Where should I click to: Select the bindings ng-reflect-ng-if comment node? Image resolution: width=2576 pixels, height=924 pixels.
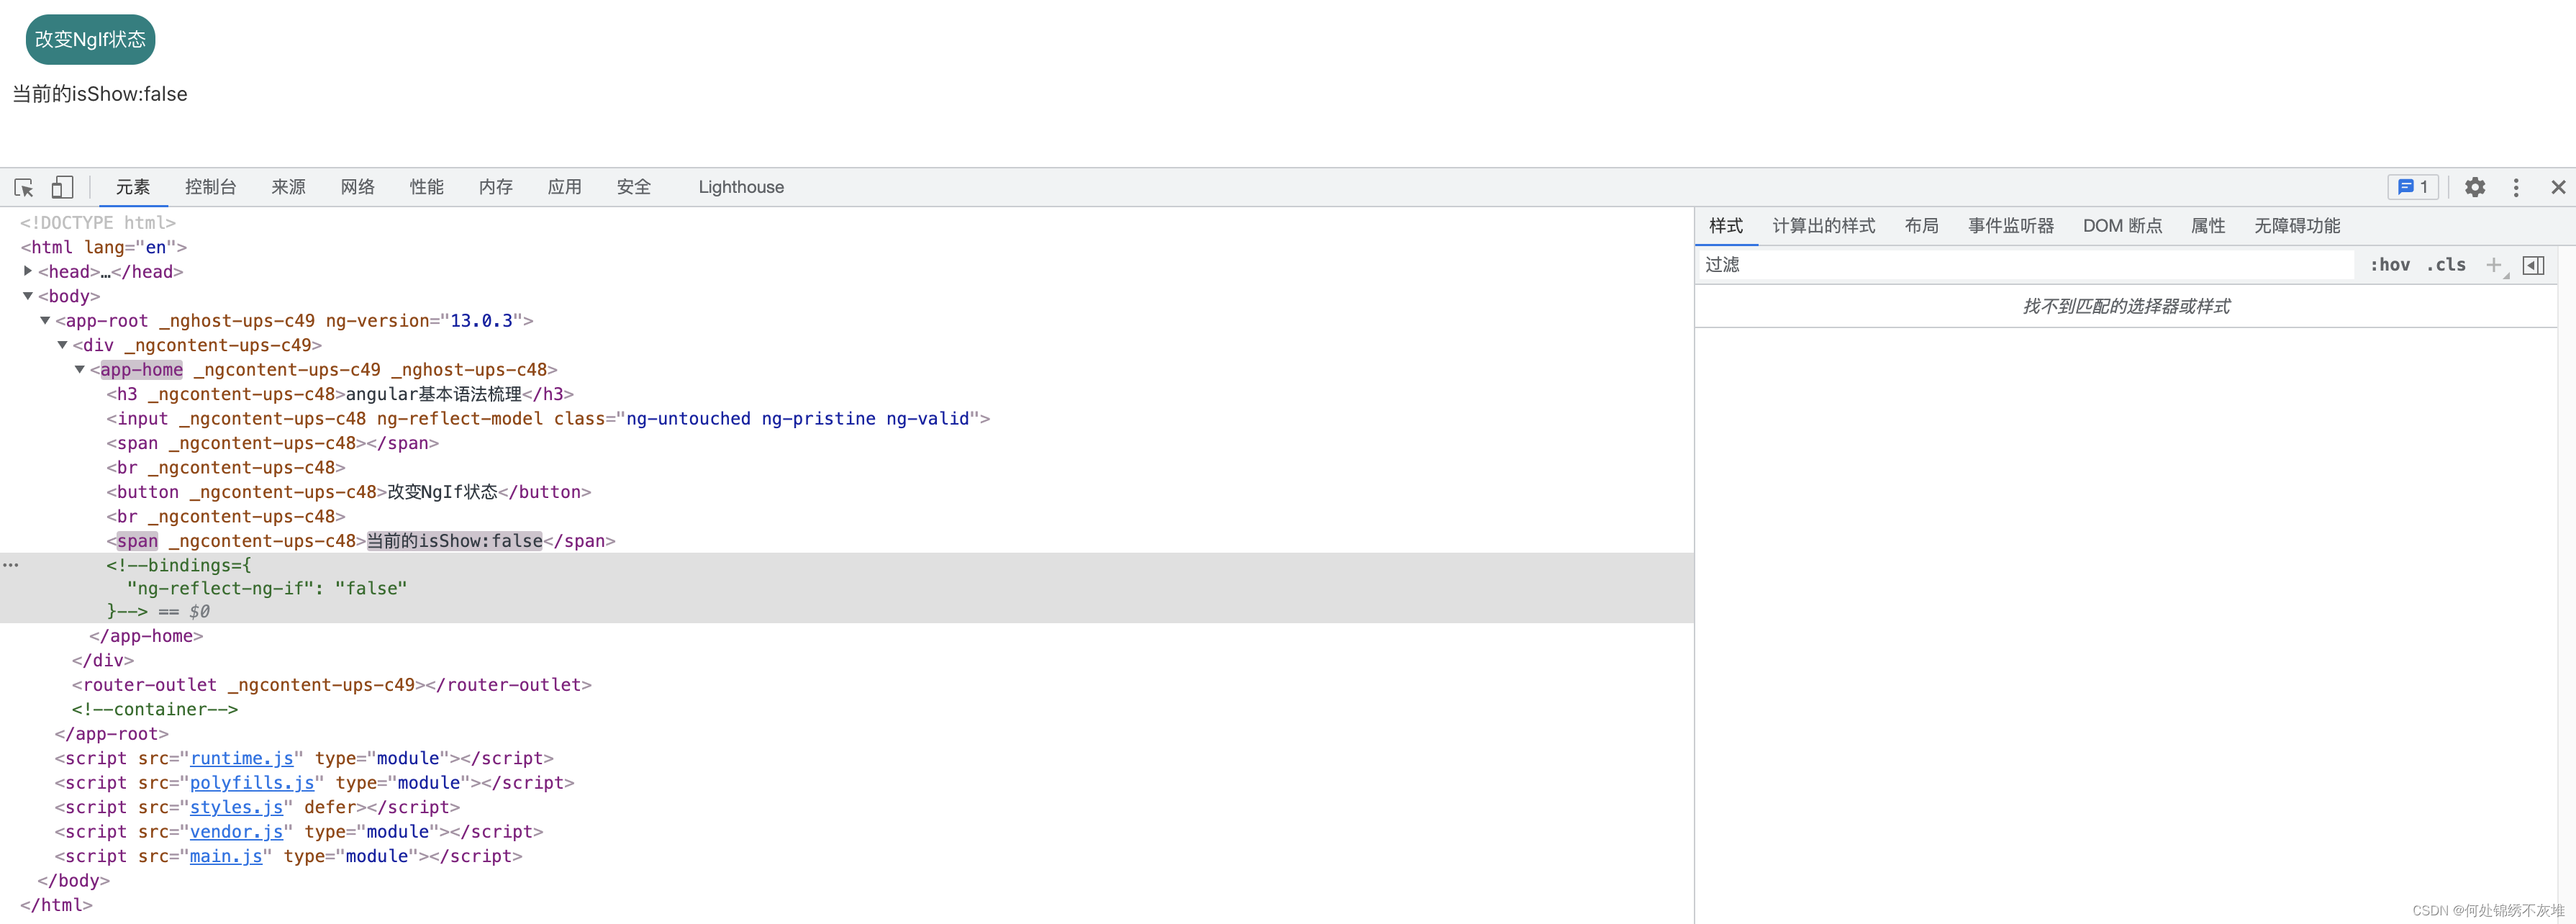[847, 588]
